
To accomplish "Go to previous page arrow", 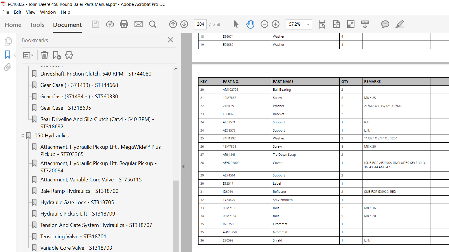I will click(173, 24).
